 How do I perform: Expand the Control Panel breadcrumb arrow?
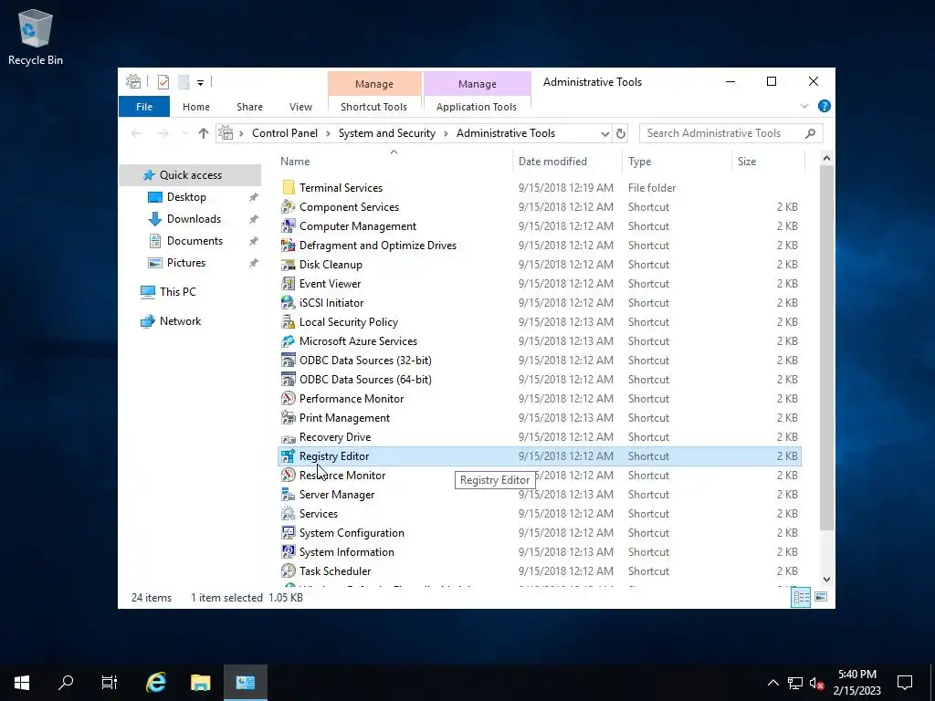coord(328,133)
